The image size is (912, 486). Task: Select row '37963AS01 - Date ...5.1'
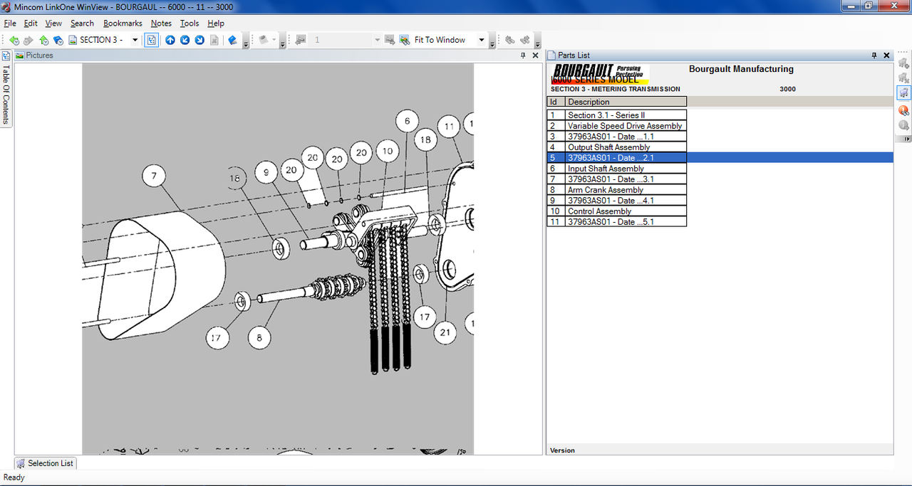617,222
